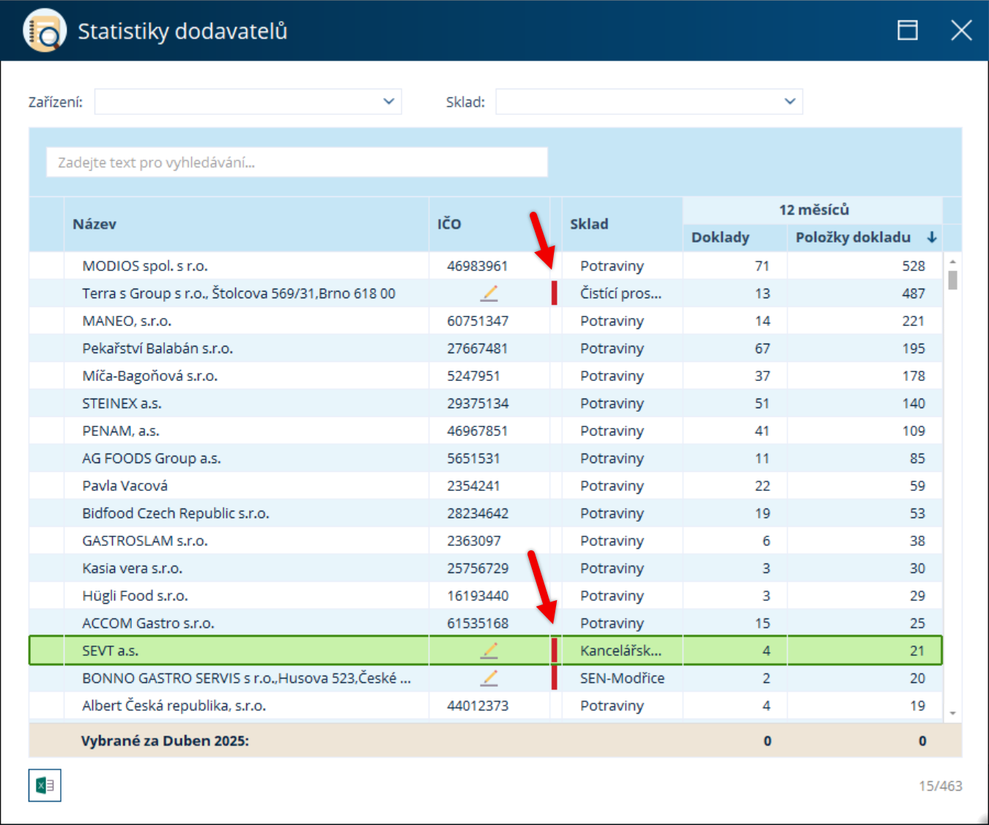Sort by Název column header
Screen dimensions: 989x825
tap(247, 224)
